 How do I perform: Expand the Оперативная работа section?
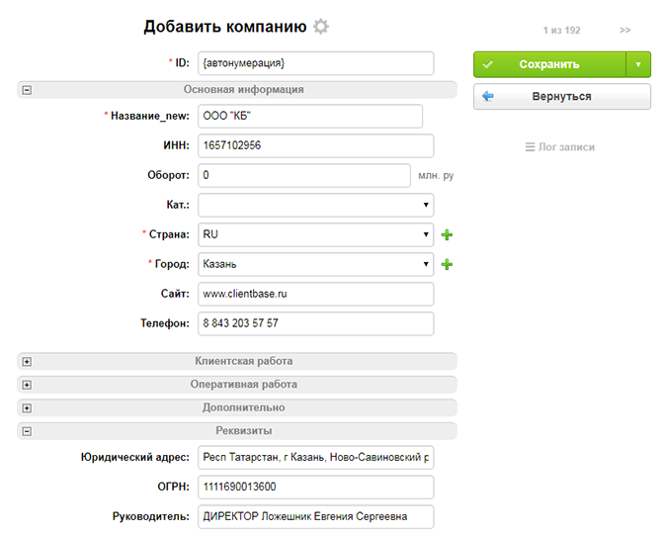click(27, 385)
